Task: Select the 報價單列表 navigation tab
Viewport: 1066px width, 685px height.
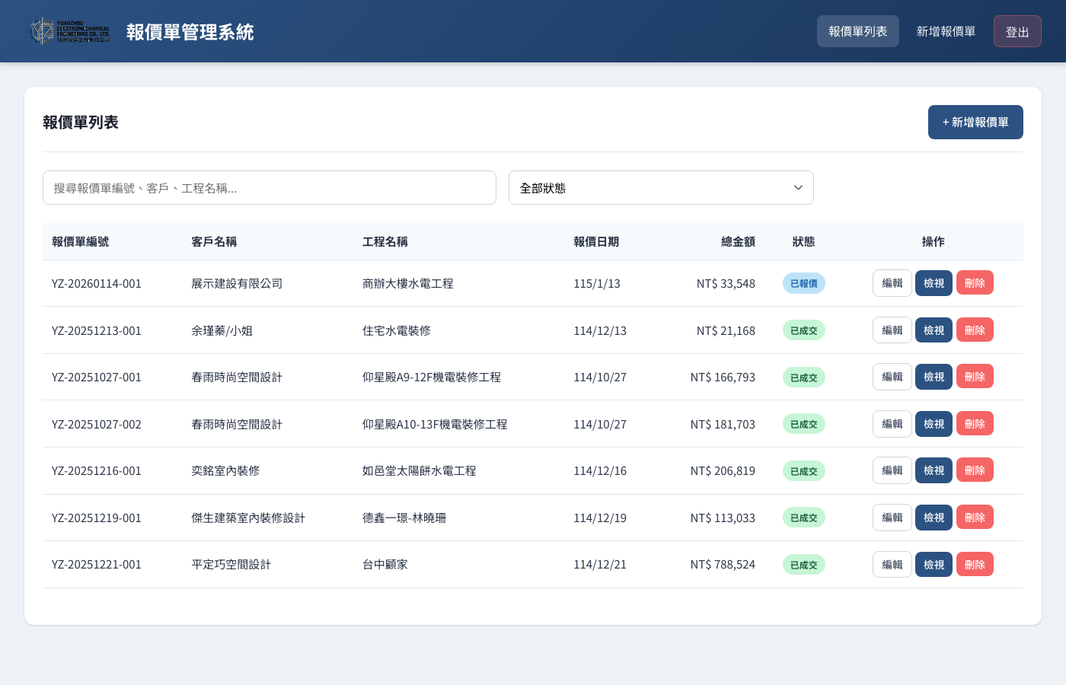Action: coord(857,31)
